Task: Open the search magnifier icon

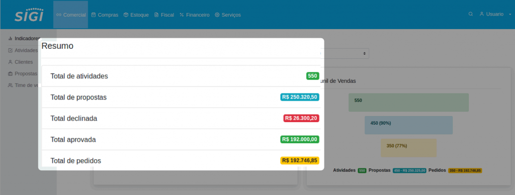Action: coord(471,14)
